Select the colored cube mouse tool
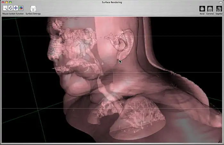The height and width of the screenshot is (145, 224). [x=21, y=8]
